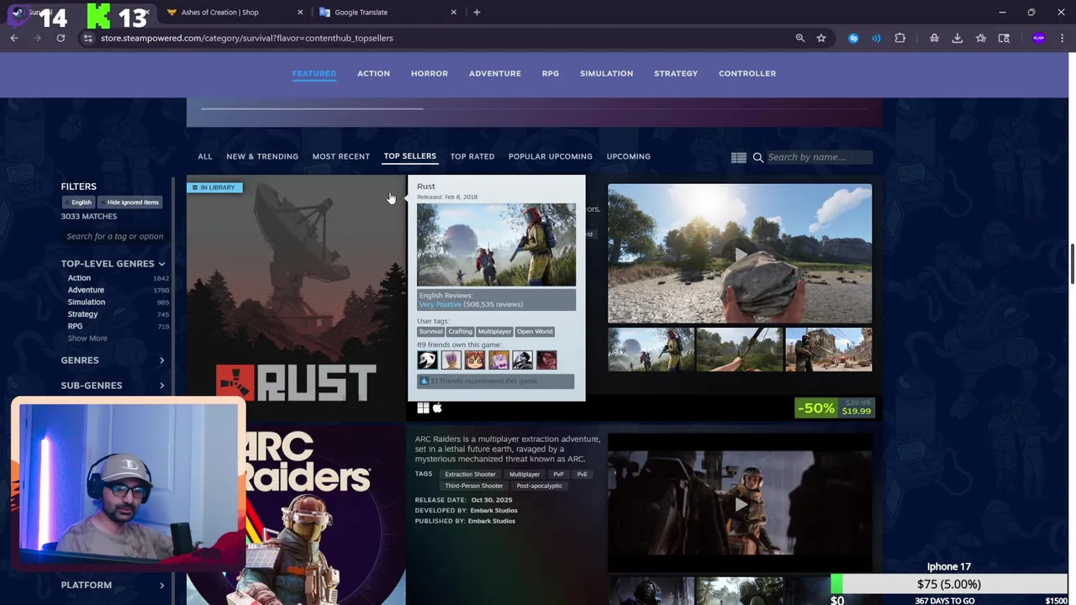Click the Rust -50% $19.99 price
The width and height of the screenshot is (1076, 605).
click(835, 408)
